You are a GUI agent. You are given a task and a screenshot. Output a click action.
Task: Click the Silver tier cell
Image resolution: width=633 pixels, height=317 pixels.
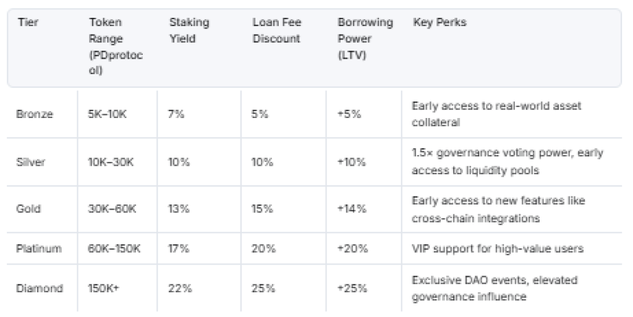click(x=30, y=162)
